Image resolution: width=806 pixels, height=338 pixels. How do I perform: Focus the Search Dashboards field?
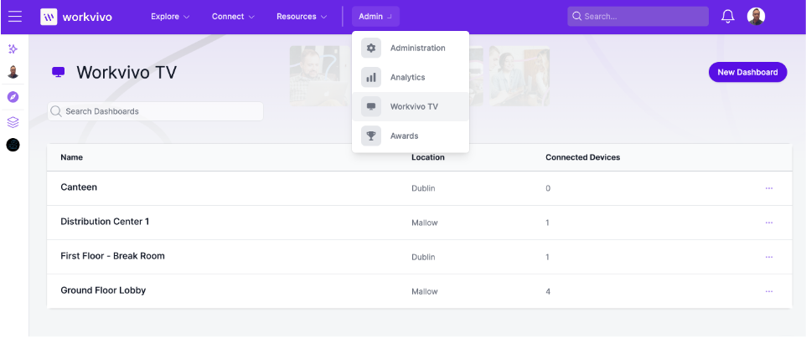(155, 111)
